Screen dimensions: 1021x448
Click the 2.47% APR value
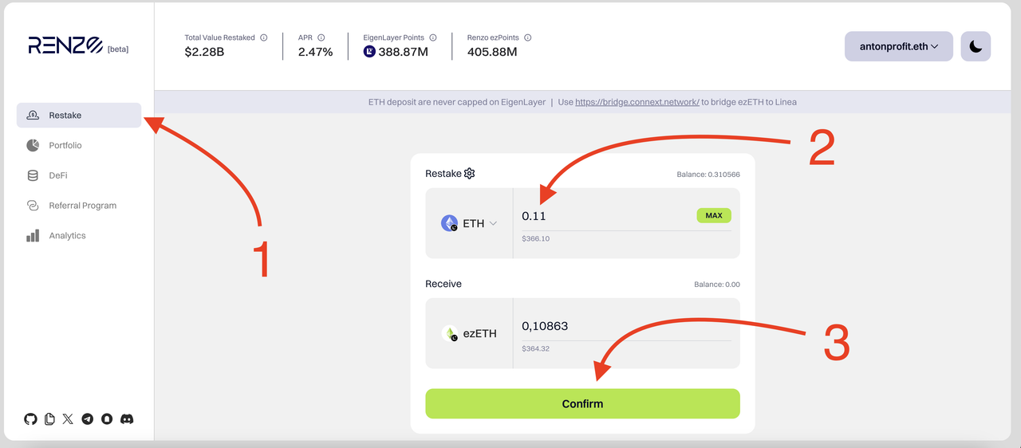pos(315,52)
